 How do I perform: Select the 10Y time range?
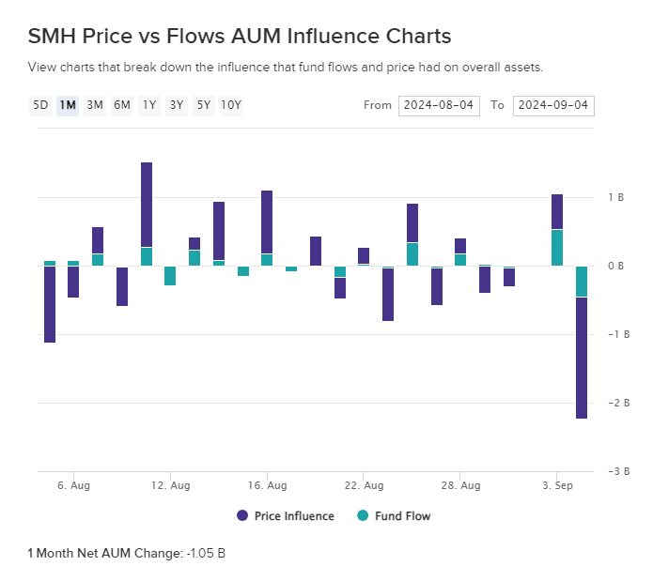pos(231,105)
